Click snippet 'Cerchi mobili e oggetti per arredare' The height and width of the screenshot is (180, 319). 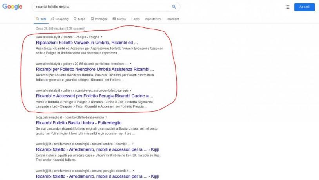pos(98,157)
